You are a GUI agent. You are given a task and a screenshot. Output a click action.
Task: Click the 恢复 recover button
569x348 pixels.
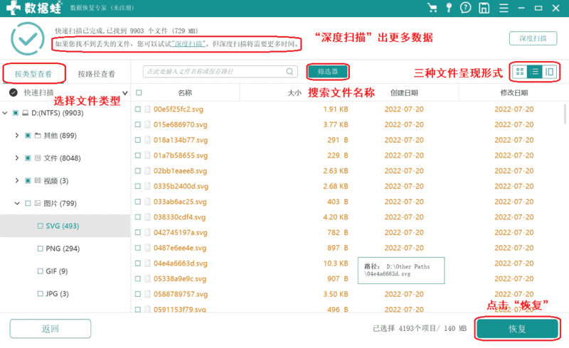517,329
